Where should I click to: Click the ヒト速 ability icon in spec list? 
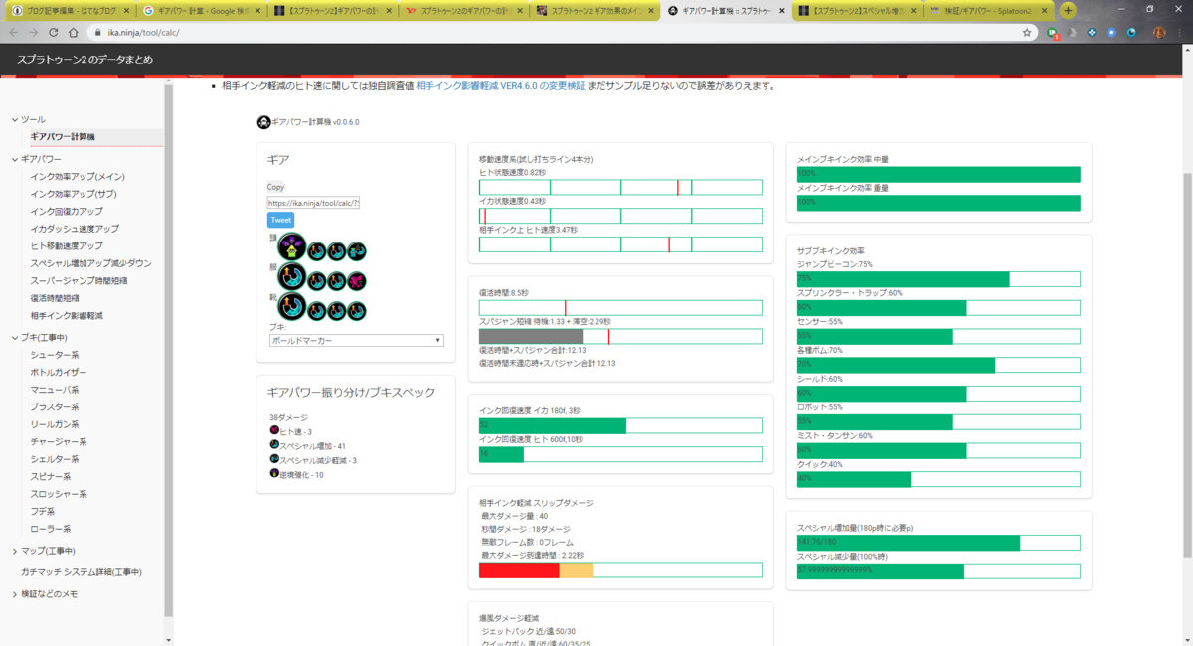point(274,431)
